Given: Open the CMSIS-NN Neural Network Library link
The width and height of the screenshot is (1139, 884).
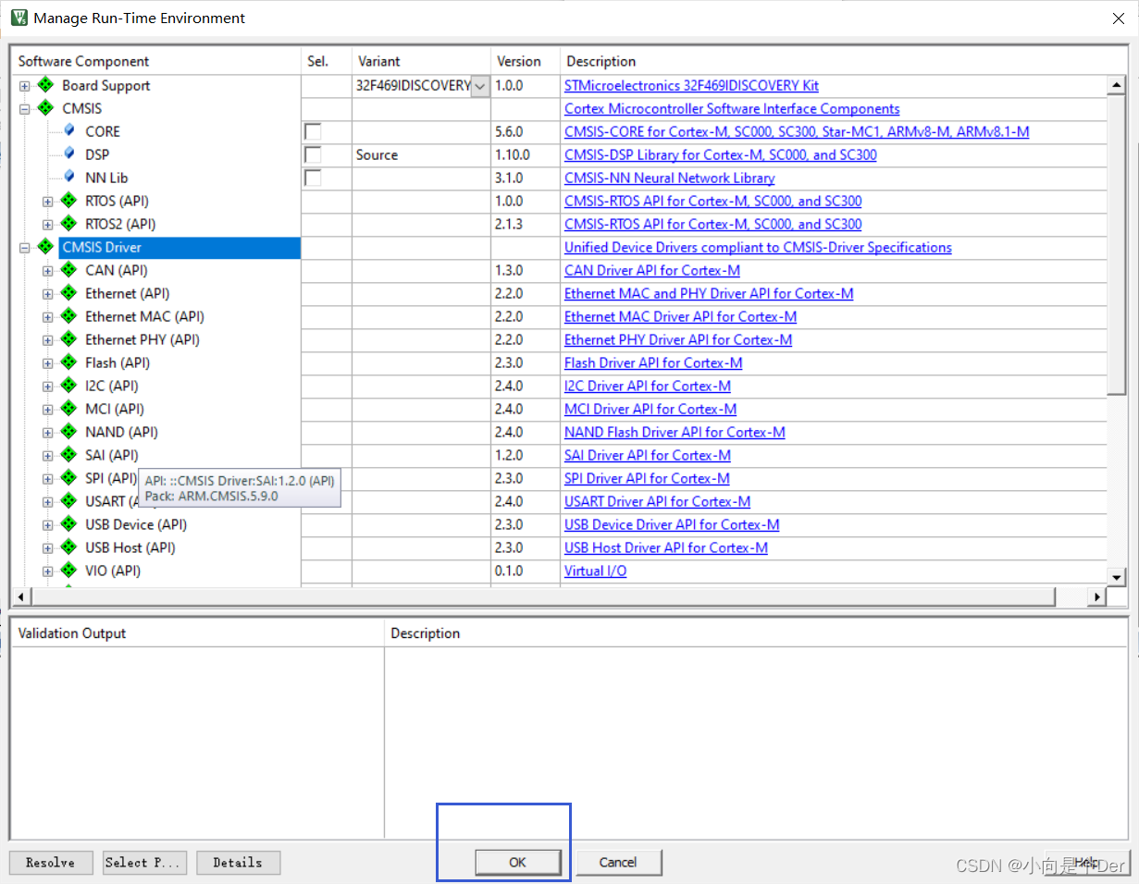Looking at the screenshot, I should [x=669, y=178].
